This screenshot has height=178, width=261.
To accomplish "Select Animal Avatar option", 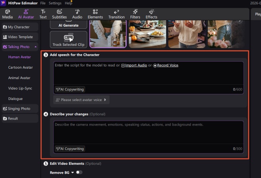I will [19, 78].
